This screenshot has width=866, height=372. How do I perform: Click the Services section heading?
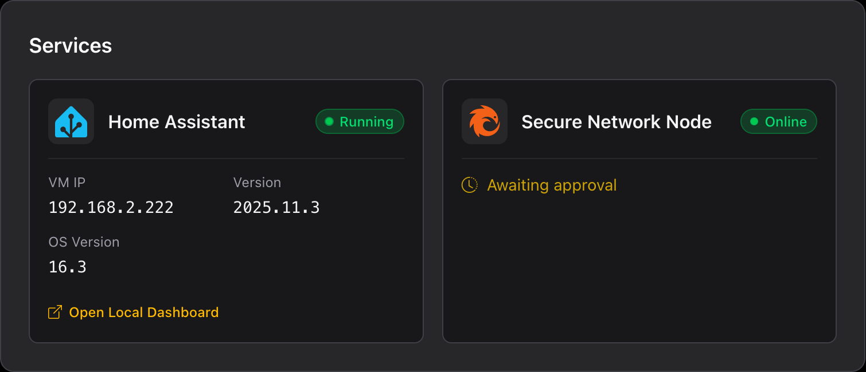click(71, 45)
